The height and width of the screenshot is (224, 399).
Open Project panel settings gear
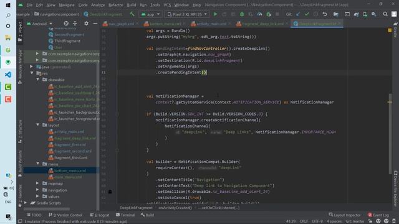(86, 24)
